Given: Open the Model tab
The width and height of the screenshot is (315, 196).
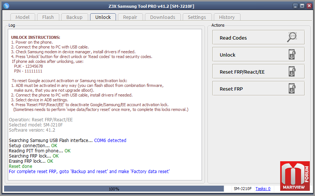Looking at the screenshot, I should click(23, 17).
